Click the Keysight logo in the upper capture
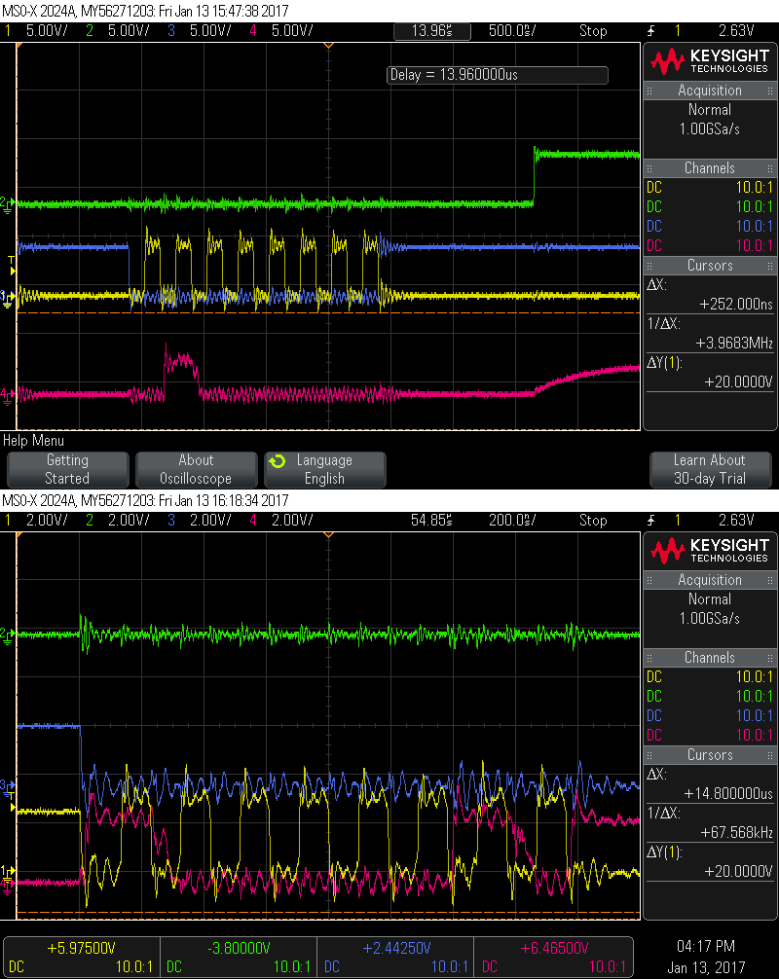 coord(710,61)
